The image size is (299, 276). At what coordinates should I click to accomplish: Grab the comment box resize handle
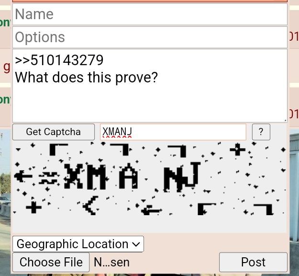tap(285, 120)
